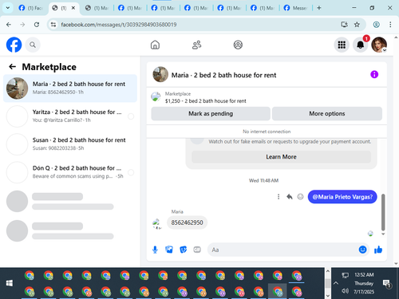The height and width of the screenshot is (299, 399).
Task: Click the install app icon in address bar
Action: pos(344,25)
